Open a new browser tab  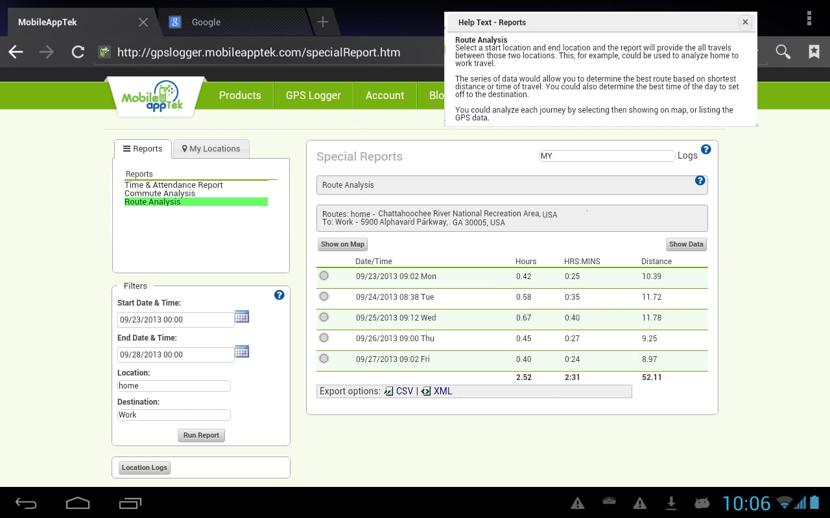[x=322, y=22]
